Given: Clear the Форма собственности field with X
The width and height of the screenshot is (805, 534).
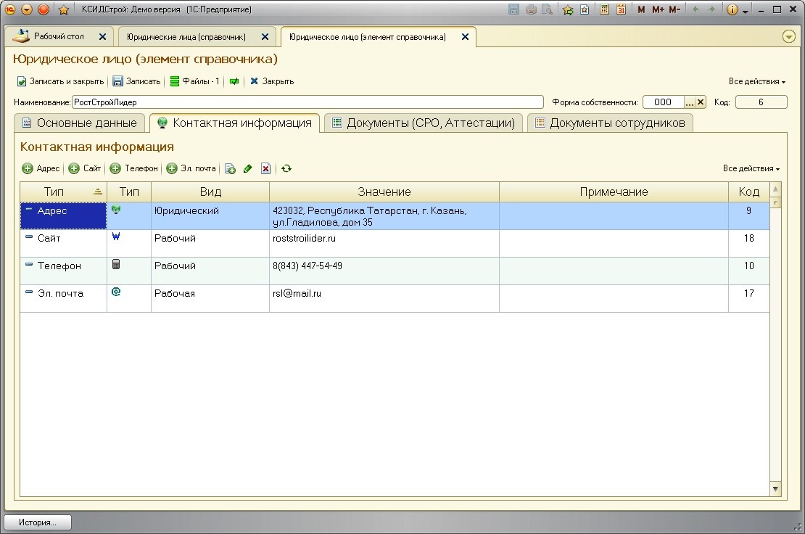Looking at the screenshot, I should coord(701,102).
